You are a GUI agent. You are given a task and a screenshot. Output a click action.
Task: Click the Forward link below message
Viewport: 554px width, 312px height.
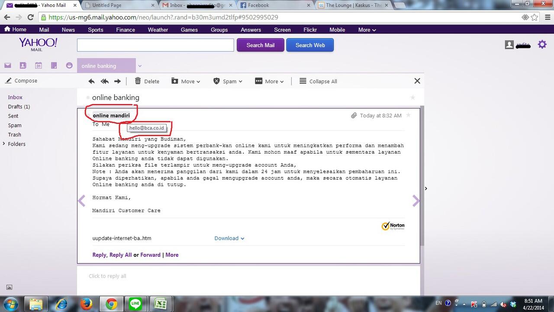click(150, 255)
